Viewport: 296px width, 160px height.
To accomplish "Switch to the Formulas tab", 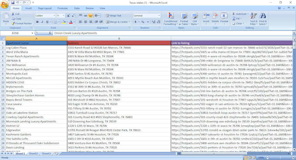I will tap(63, 8).
